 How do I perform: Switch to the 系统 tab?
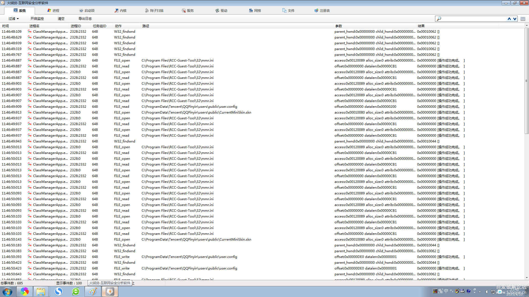point(20,10)
